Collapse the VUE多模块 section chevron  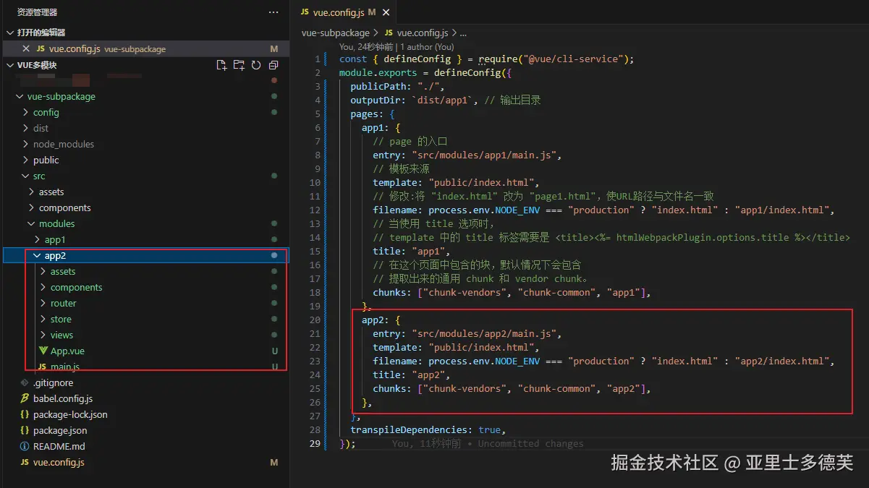tap(10, 65)
